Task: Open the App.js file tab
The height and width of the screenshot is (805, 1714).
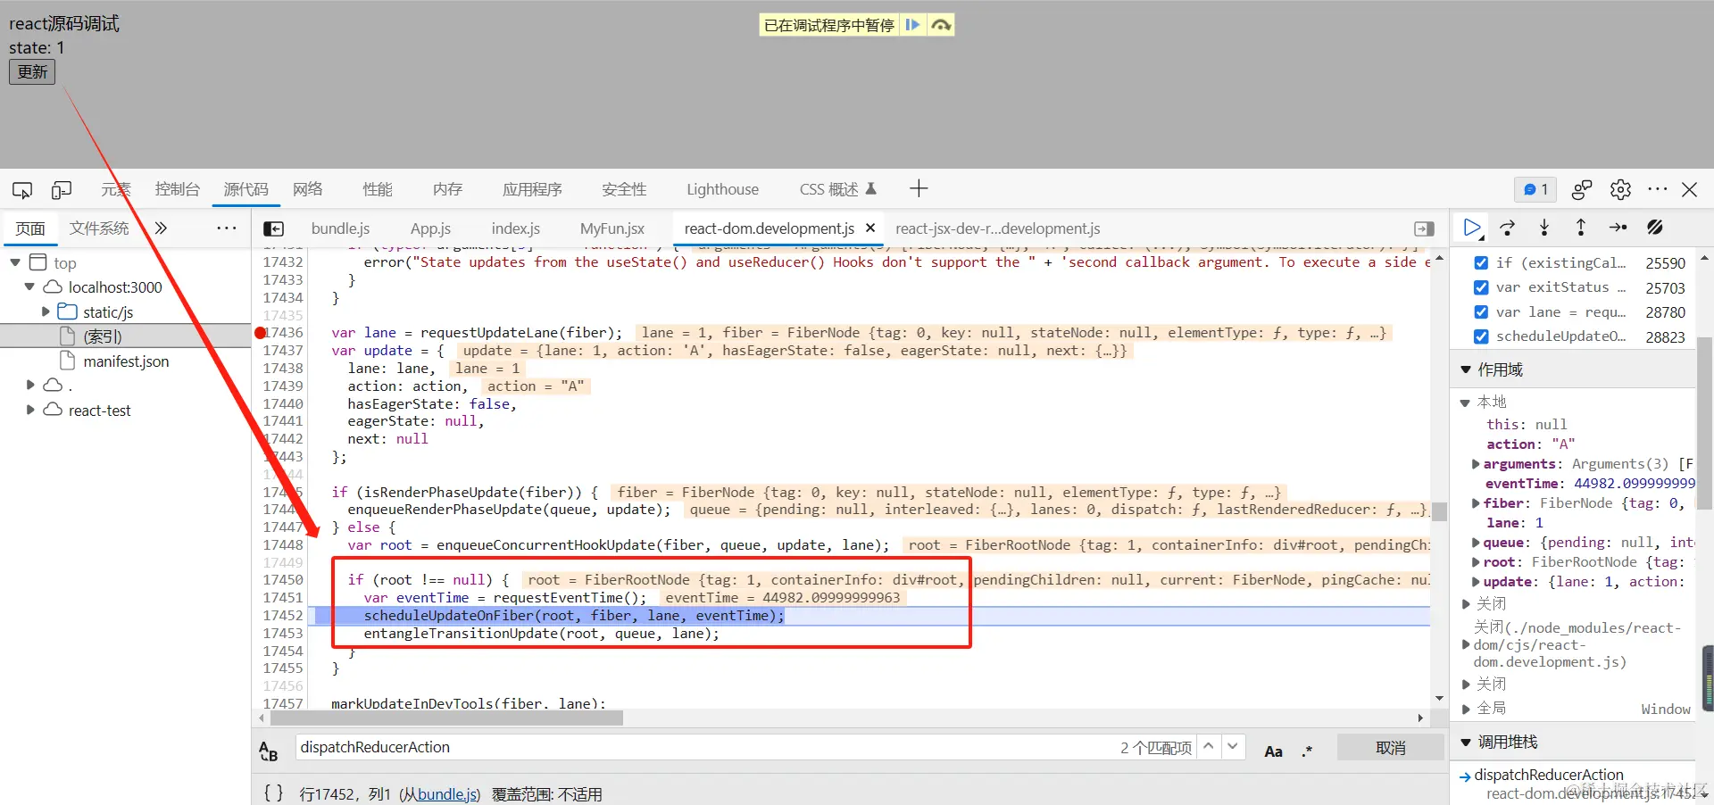Action: pyautogui.click(x=430, y=228)
